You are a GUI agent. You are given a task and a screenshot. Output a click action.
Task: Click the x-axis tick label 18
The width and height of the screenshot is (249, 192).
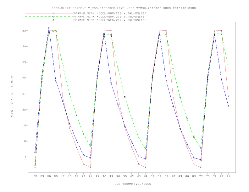click(76, 176)
